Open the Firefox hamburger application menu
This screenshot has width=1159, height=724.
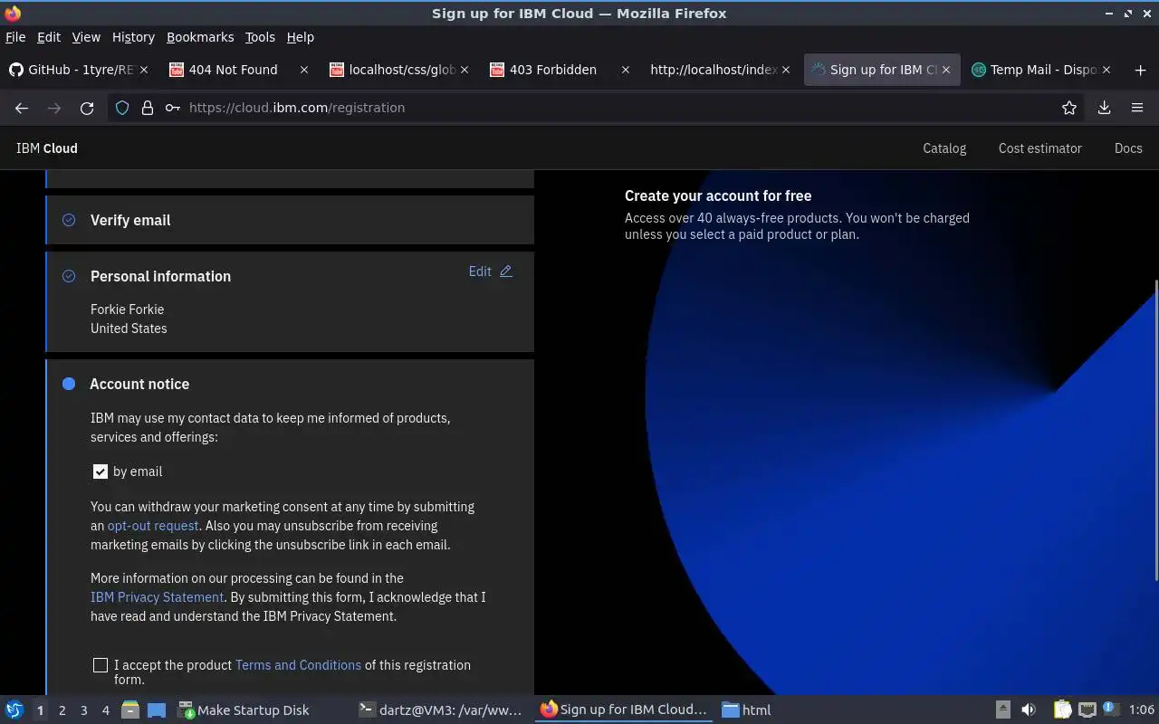click(1137, 108)
